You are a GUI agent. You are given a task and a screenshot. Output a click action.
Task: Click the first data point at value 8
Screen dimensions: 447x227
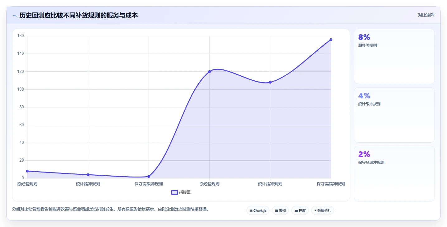[27, 171]
